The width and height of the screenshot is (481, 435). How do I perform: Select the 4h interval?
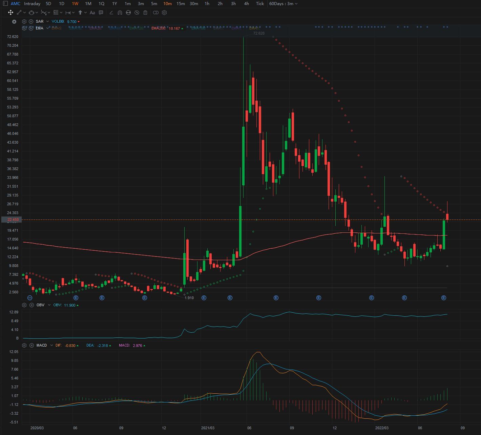[247, 3]
